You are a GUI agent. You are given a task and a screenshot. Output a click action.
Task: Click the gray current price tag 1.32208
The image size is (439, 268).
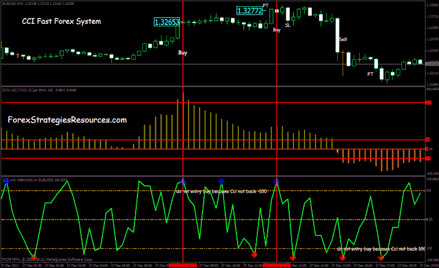coord(432,64)
